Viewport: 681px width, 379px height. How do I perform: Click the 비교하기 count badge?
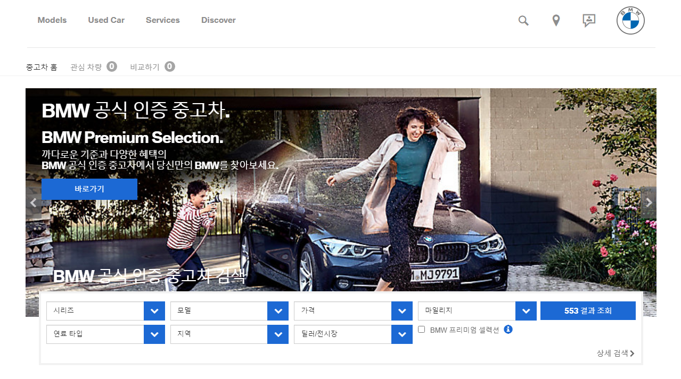[170, 66]
